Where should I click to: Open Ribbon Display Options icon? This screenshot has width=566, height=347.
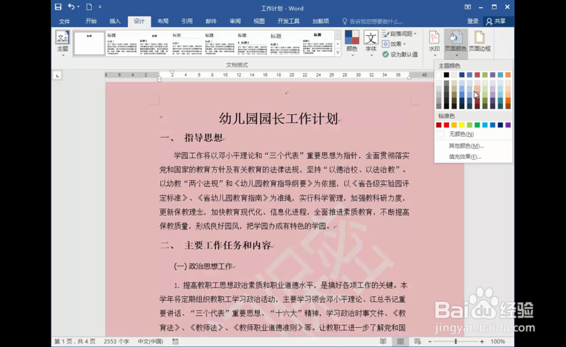click(468, 7)
